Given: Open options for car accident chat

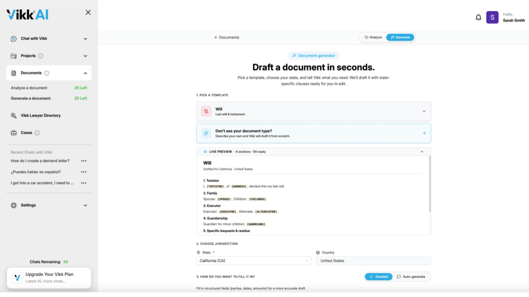Looking at the screenshot, I should point(84,183).
